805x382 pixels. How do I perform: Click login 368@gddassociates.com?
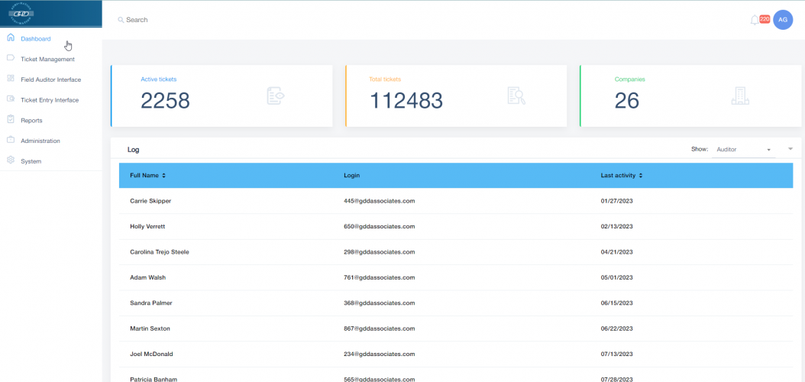coord(380,303)
